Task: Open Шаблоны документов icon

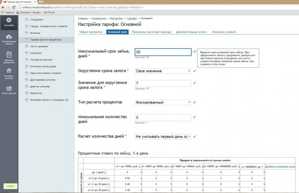Action: 9,55
